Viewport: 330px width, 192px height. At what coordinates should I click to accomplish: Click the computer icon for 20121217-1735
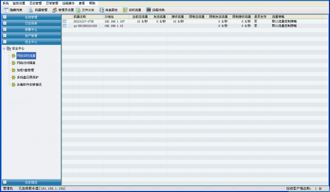65,22
